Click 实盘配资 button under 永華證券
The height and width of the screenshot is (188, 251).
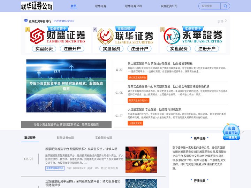coord(178,49)
